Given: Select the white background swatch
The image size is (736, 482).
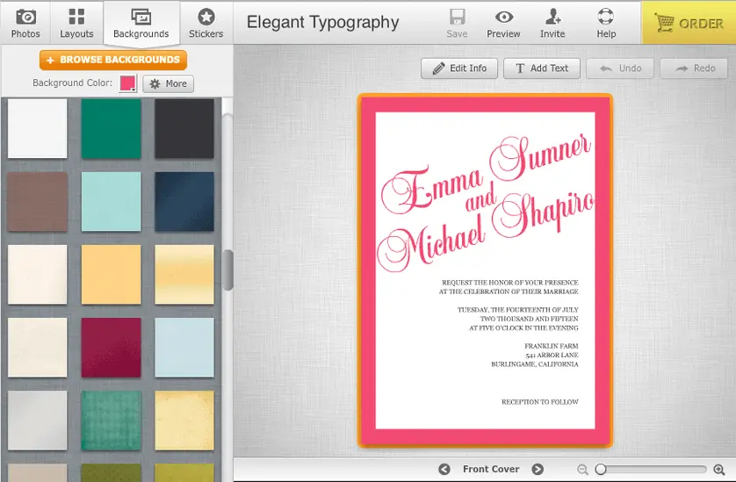Looking at the screenshot, I should pos(38,128).
